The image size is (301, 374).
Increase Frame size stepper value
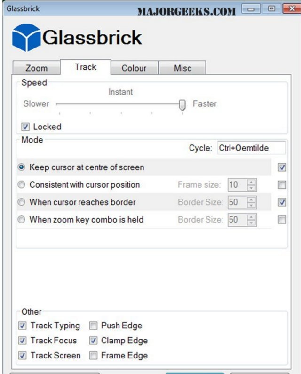pos(252,182)
